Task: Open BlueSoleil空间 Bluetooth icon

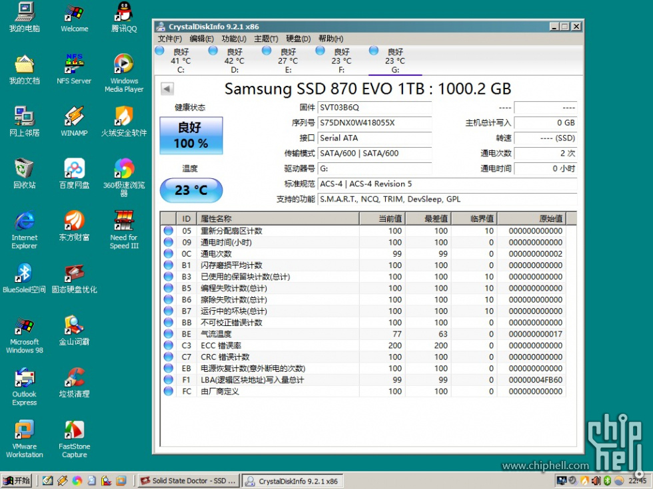Action: [25, 278]
